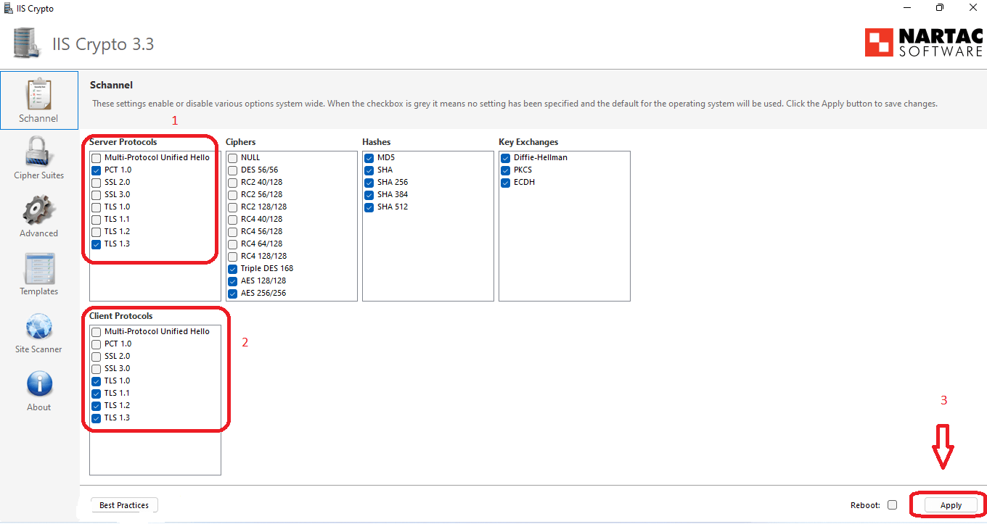
Task: Click the Nartac Software logo
Action: pos(924,43)
